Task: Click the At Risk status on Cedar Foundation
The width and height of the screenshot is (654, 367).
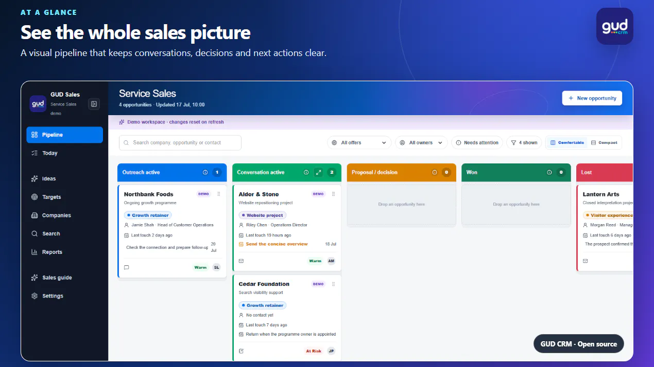Action: (x=314, y=351)
